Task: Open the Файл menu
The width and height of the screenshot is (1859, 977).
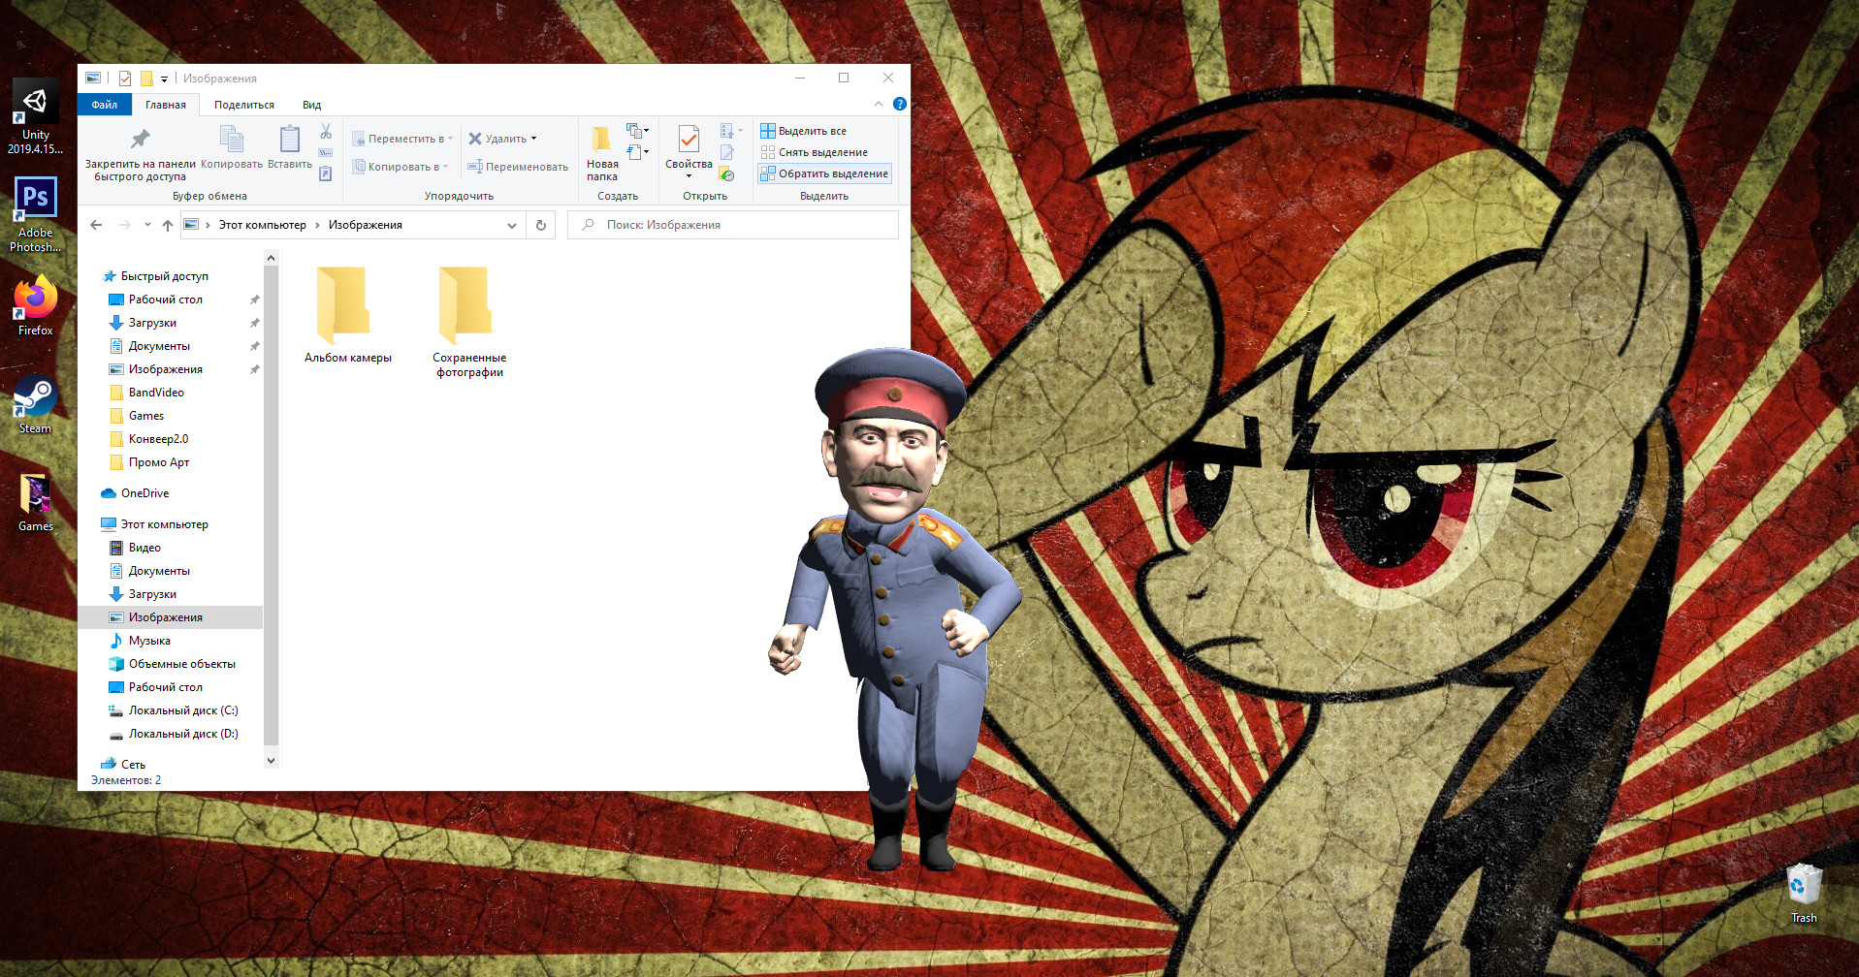Action: click(x=104, y=104)
